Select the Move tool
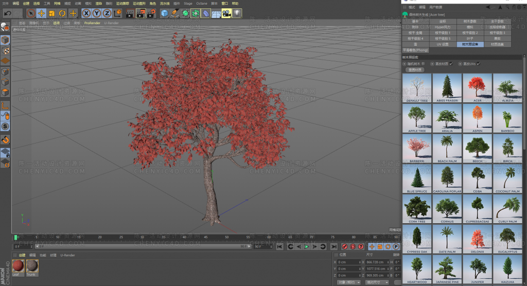 pos(41,13)
